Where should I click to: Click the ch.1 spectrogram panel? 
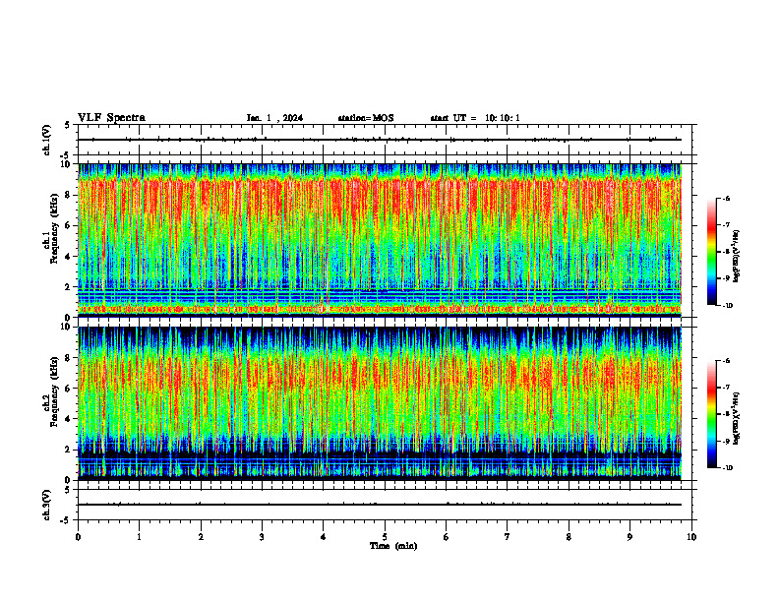pos(380,240)
